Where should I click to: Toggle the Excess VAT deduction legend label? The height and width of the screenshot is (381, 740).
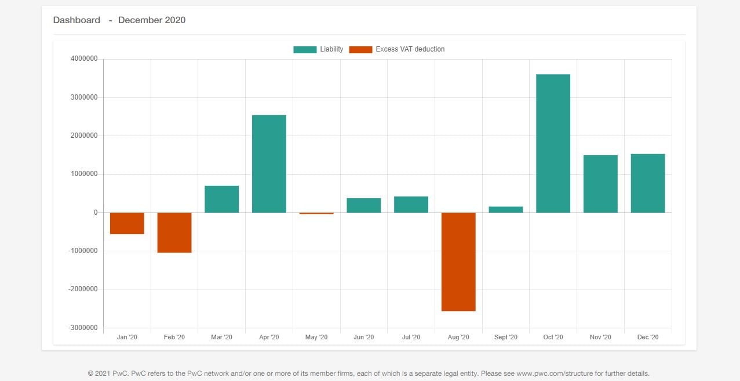pyautogui.click(x=410, y=49)
